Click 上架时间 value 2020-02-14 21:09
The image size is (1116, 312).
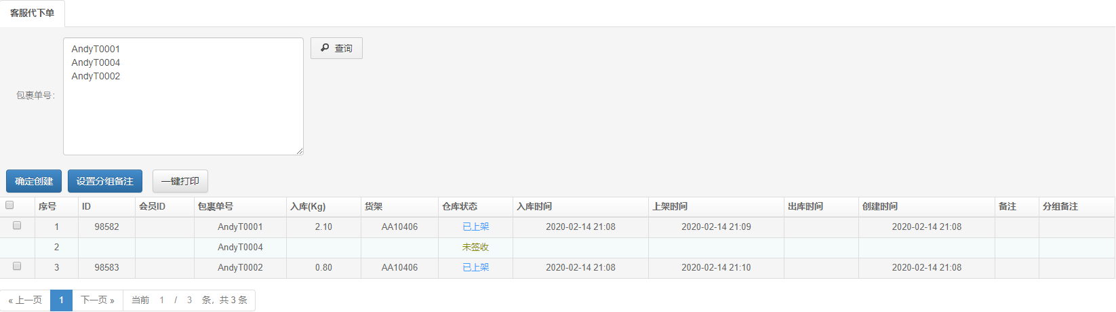pos(716,227)
